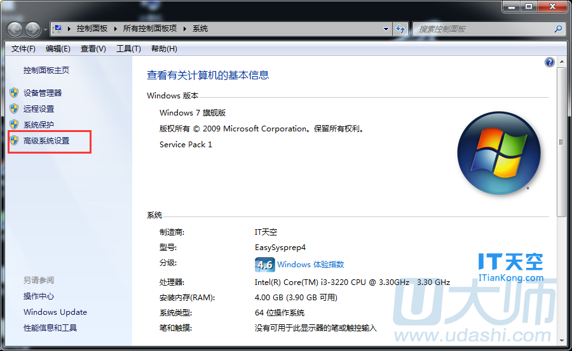
Task: Expand arrow after 所有控制面板项 breadcrumb
Action: point(184,29)
